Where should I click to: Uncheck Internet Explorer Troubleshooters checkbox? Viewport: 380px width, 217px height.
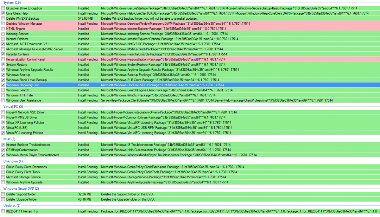[x=3, y=145]
